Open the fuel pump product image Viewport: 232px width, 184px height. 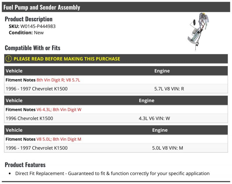click(198, 31)
